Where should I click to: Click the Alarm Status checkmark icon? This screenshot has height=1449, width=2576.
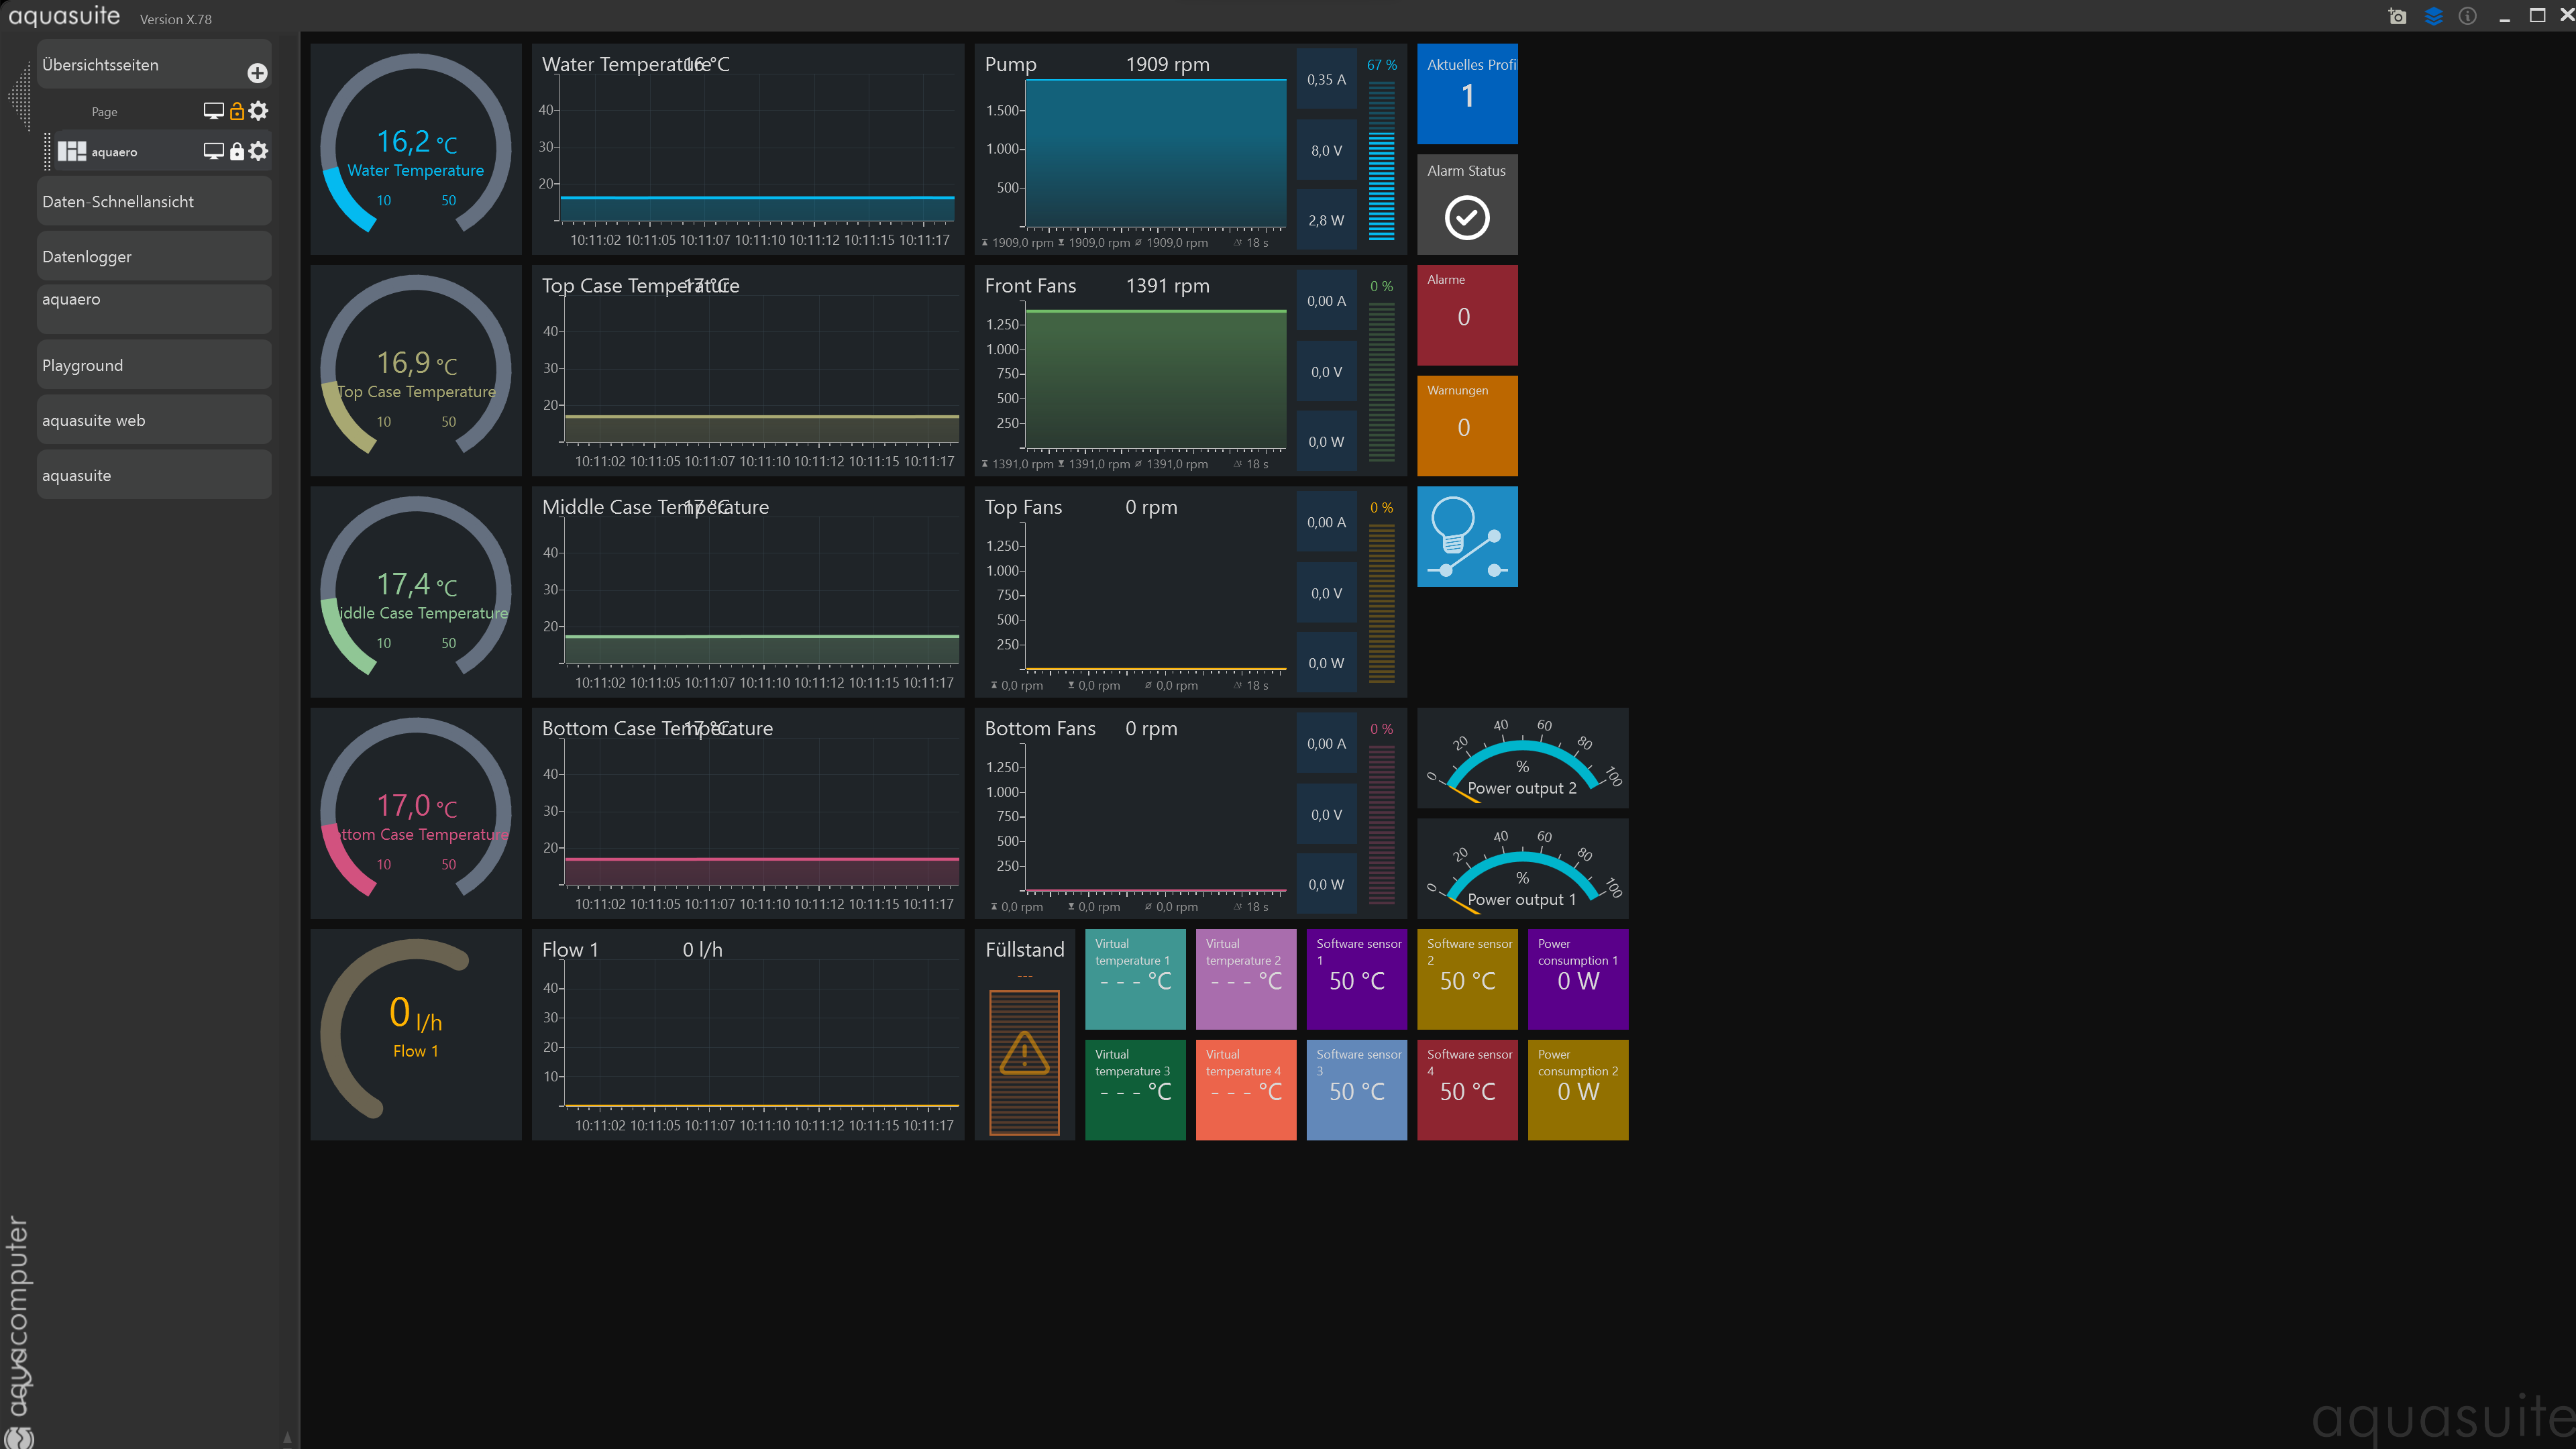point(1466,218)
